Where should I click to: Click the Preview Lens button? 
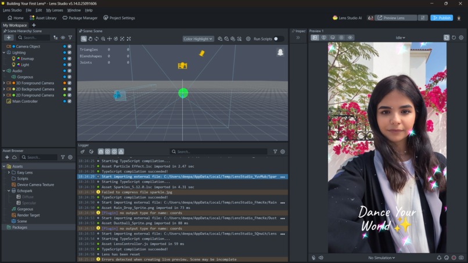click(396, 18)
